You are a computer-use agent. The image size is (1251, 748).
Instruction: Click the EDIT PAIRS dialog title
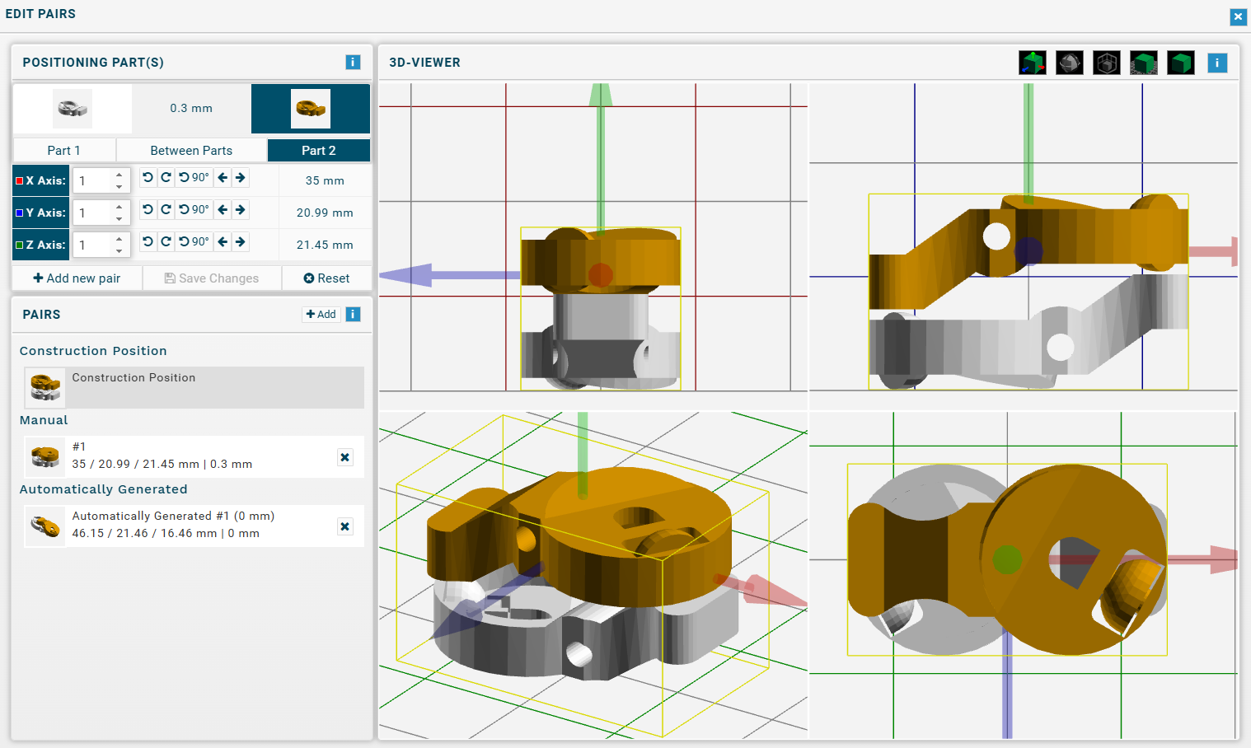pyautogui.click(x=40, y=14)
